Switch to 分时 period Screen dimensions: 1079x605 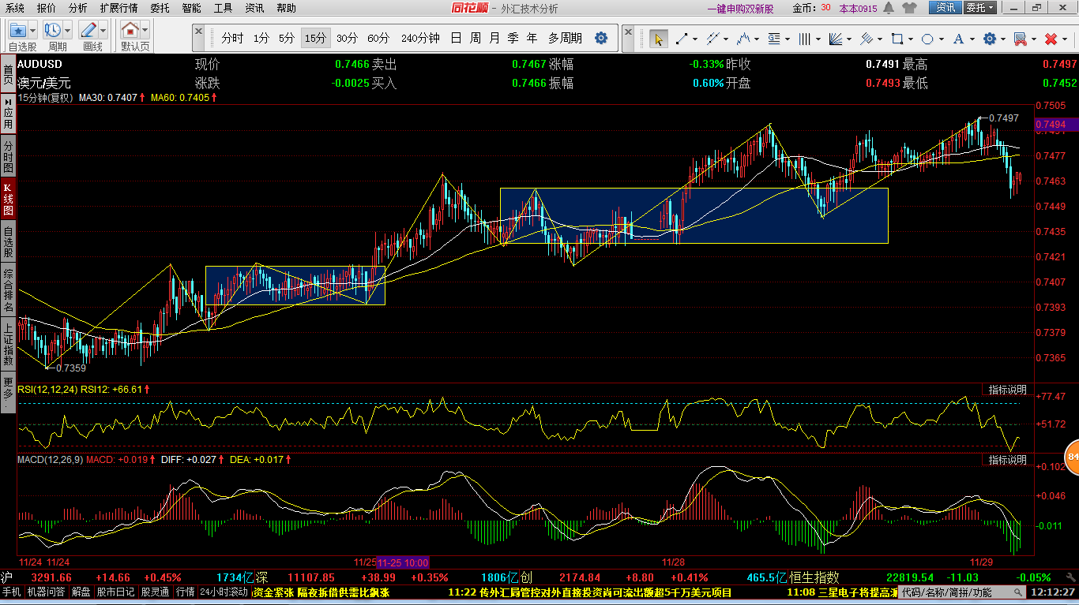point(232,38)
